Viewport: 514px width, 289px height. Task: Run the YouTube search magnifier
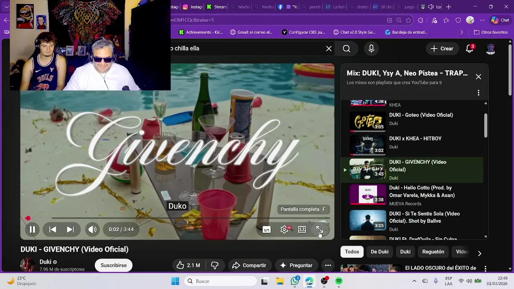point(347,49)
